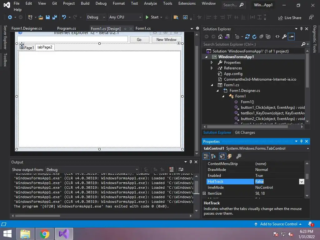Open the Toolbox side panel
The height and width of the screenshot is (240, 320).
[x=5, y=60]
